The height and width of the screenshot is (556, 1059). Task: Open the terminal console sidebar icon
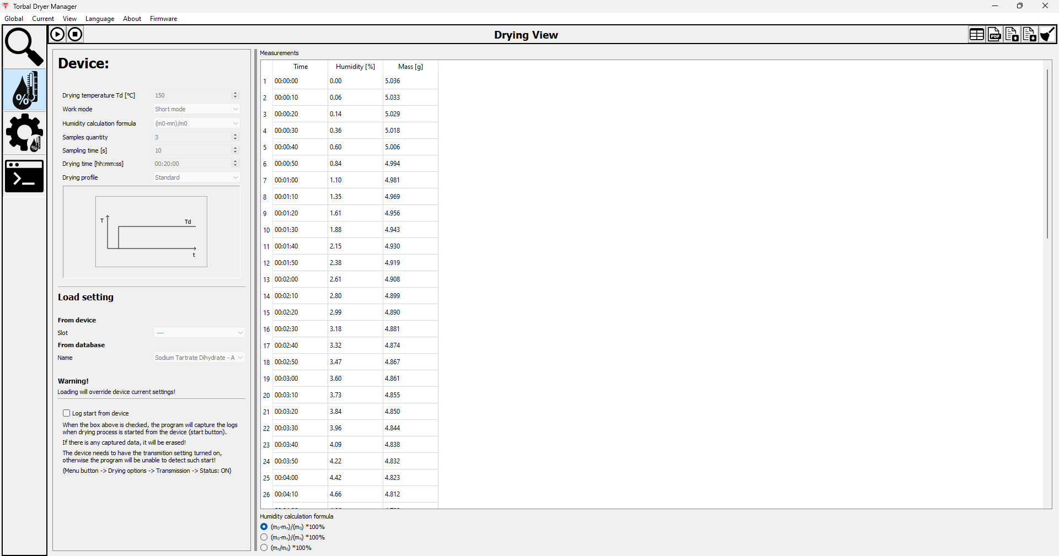24,176
